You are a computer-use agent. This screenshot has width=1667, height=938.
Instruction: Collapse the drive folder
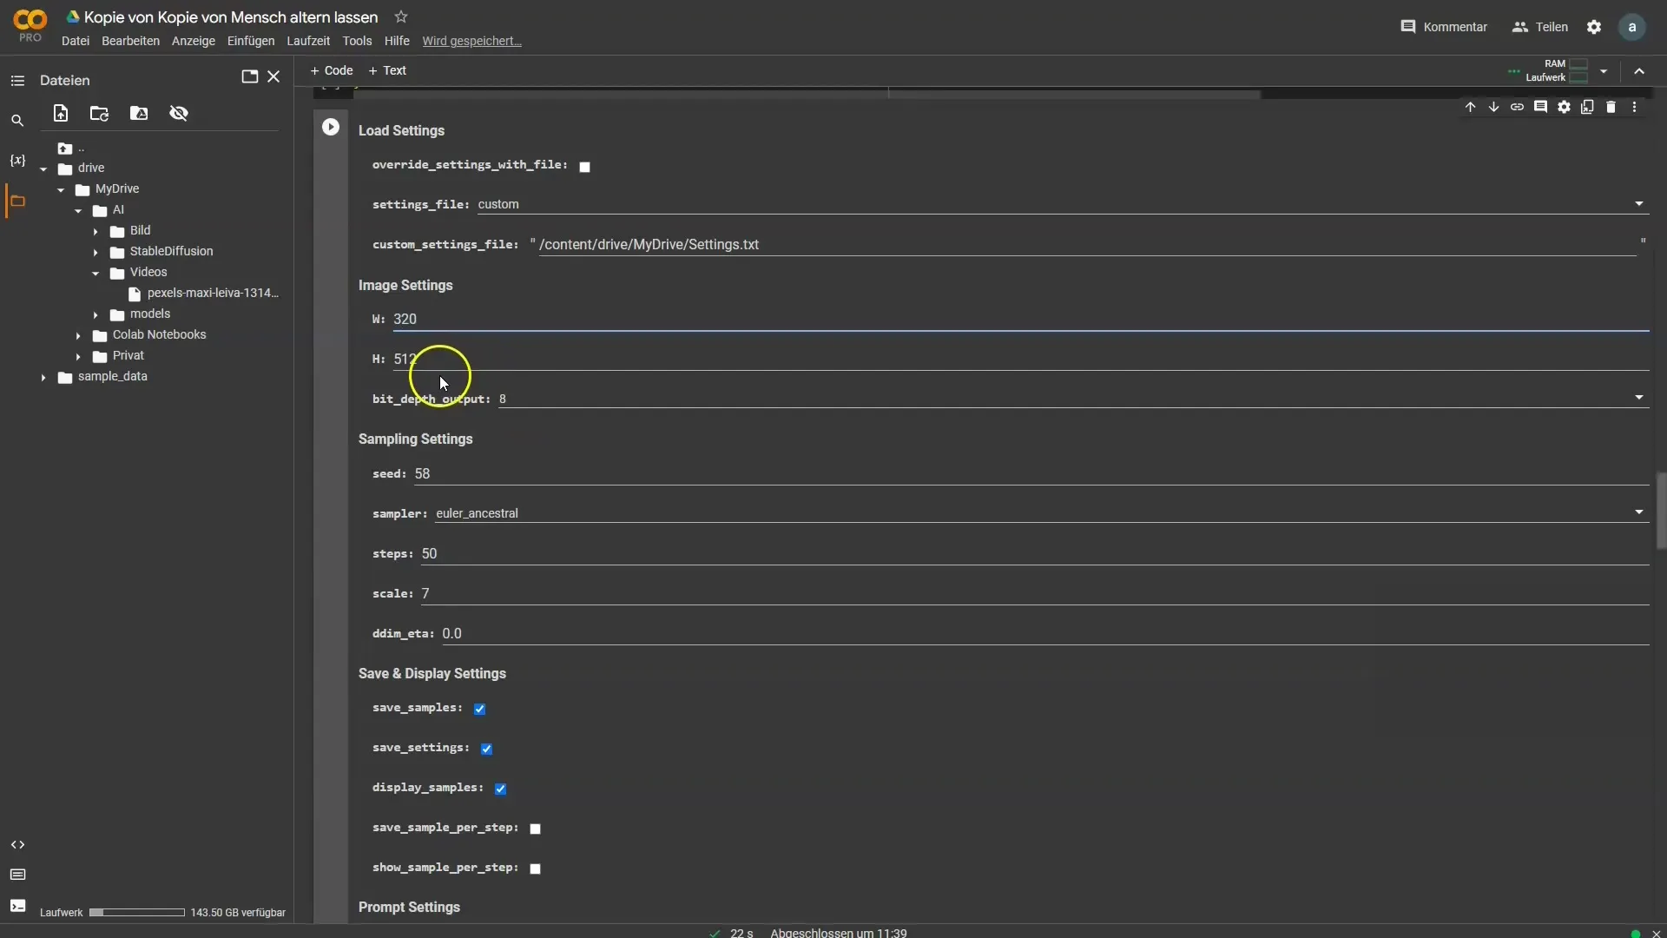coord(43,168)
